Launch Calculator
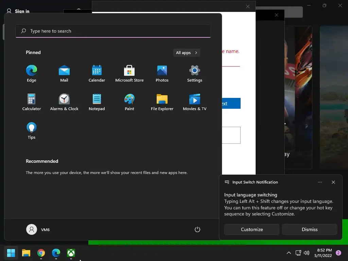This screenshot has height=261, width=348. 32,102
